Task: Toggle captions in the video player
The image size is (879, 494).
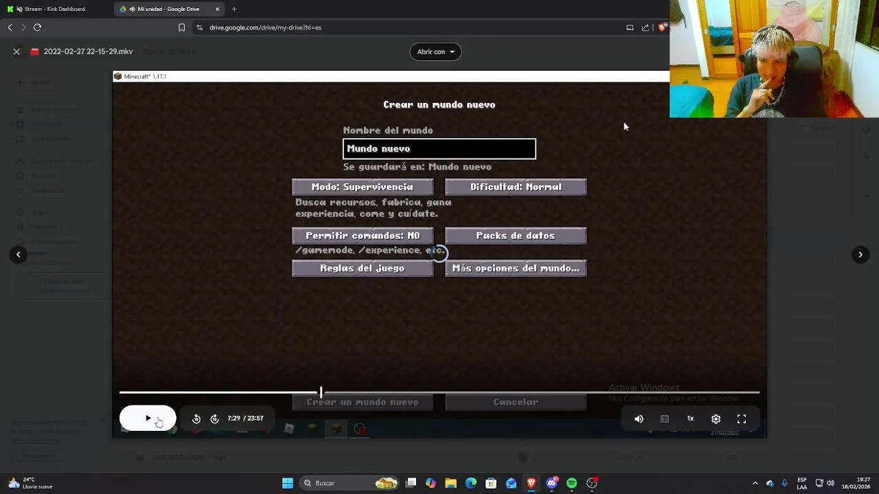Action: tap(665, 419)
